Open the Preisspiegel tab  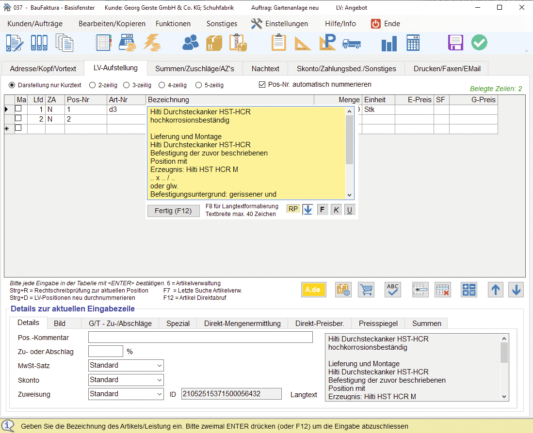378,324
